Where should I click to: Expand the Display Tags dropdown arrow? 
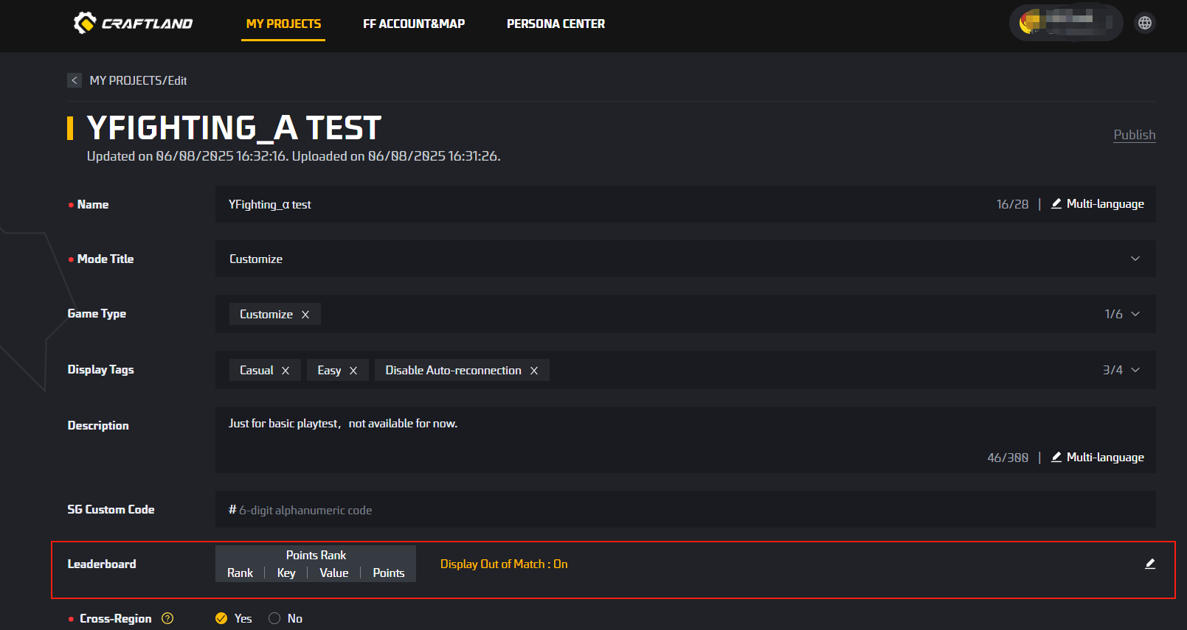[1135, 370]
